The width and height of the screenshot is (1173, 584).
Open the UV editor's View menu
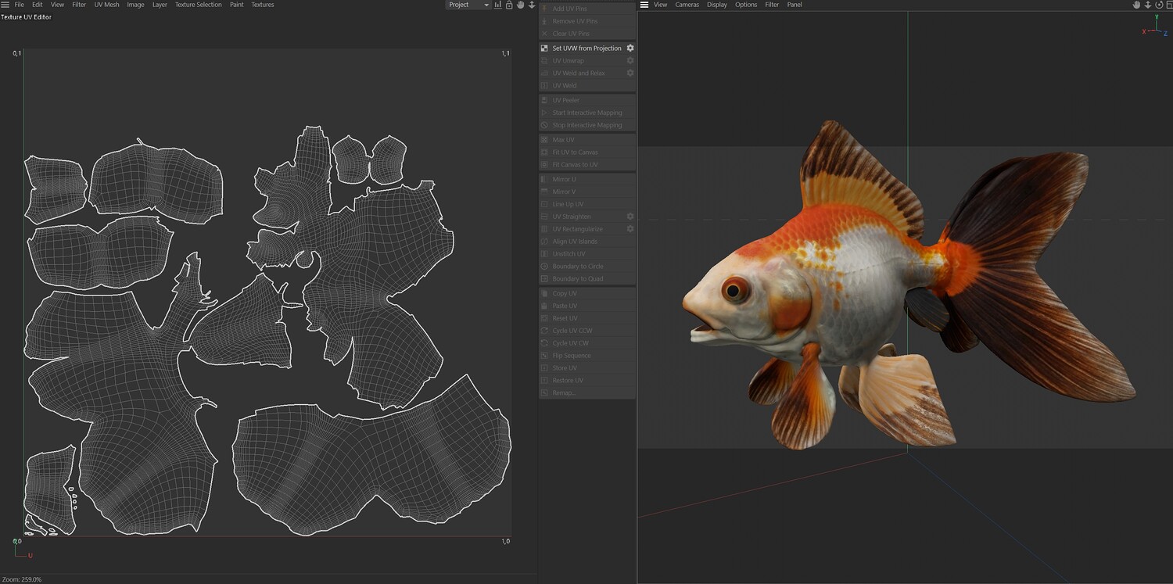point(58,5)
